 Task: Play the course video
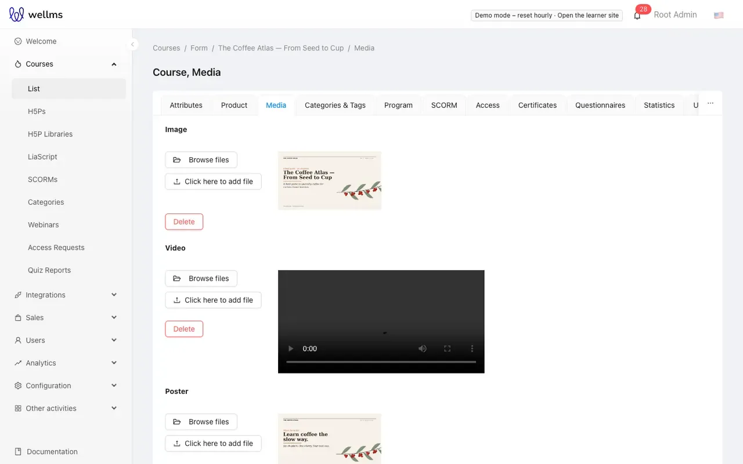[x=291, y=349]
